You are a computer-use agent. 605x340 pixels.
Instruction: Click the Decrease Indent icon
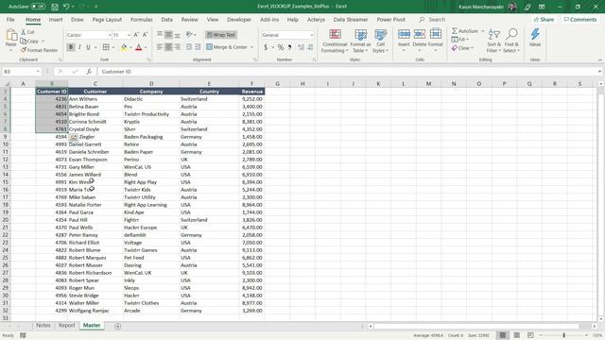[x=189, y=47]
